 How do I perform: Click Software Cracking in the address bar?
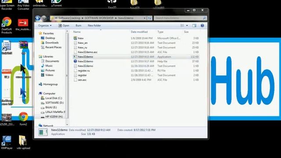point(69,18)
